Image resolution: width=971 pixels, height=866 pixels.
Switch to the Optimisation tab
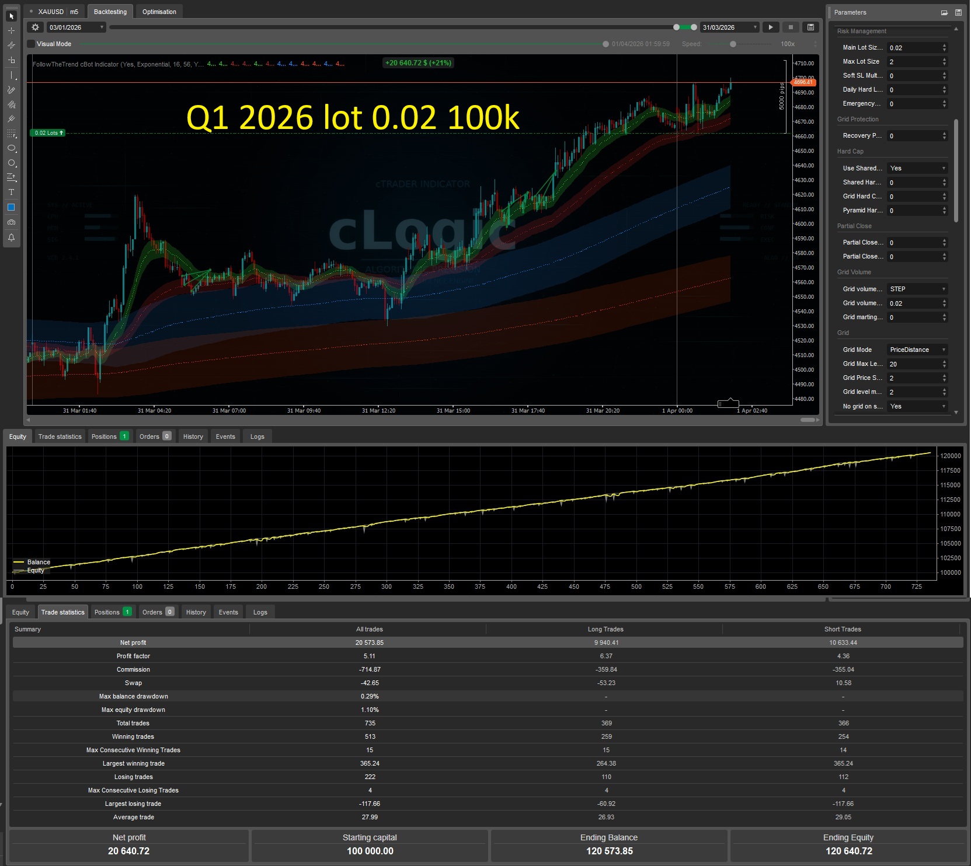(x=159, y=11)
